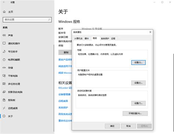
Task: Open the 设备管理器 link
Action: [x=64, y=94]
